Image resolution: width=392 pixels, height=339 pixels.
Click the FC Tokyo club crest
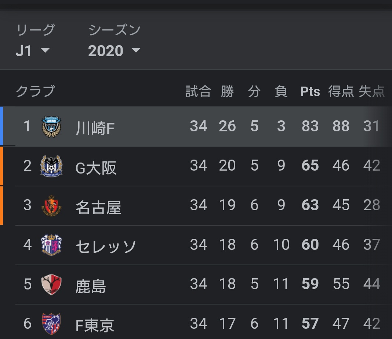(x=51, y=324)
